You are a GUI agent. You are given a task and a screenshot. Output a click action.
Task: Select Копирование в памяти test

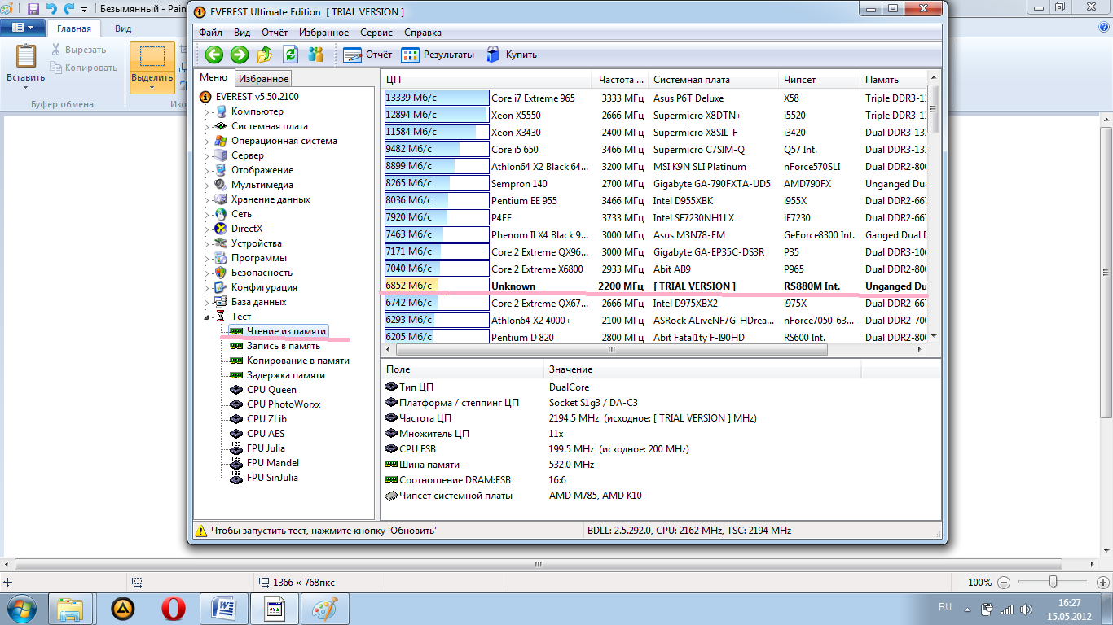click(298, 361)
